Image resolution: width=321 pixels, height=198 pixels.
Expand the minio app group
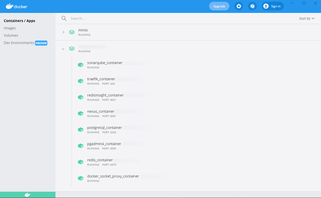pyautogui.click(x=64, y=32)
